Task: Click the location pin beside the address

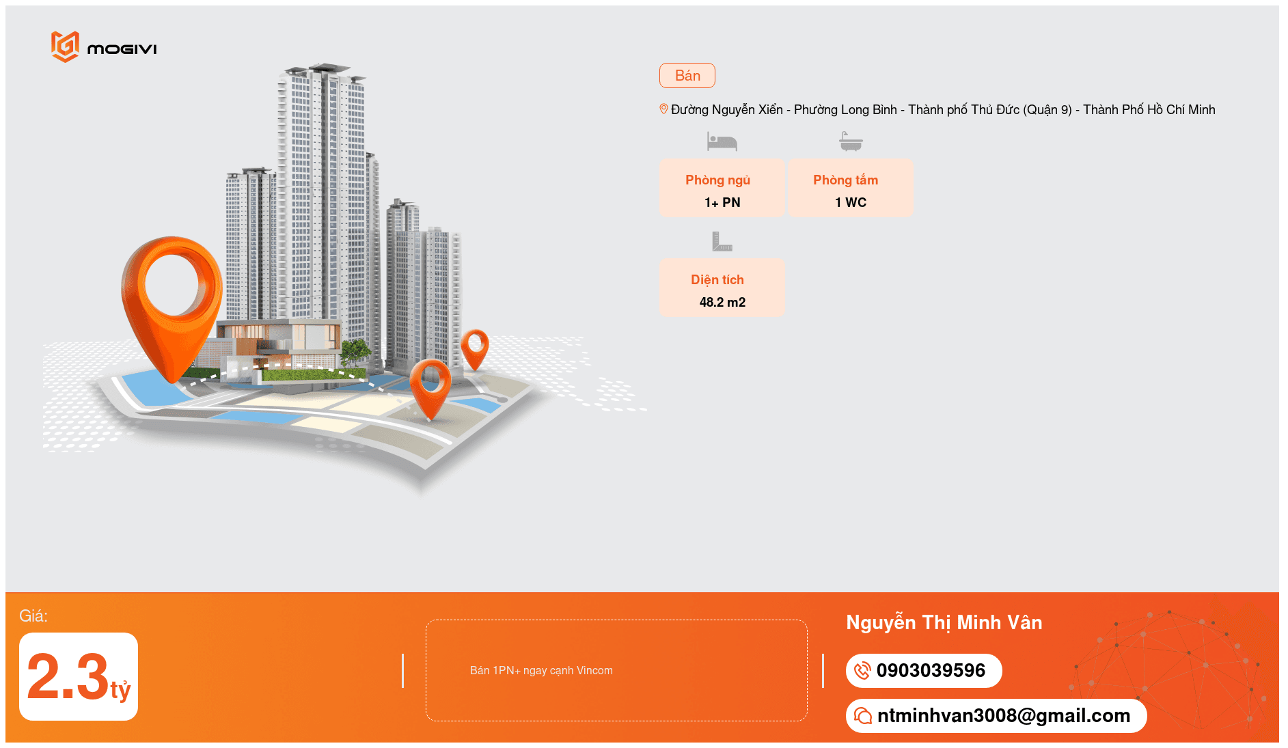Action: [663, 109]
